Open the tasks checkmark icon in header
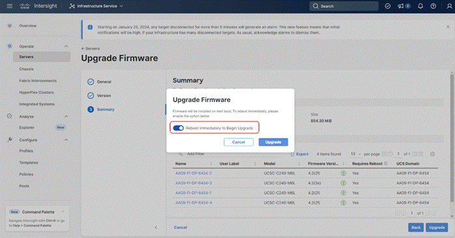The image size is (455, 238). click(388, 6)
